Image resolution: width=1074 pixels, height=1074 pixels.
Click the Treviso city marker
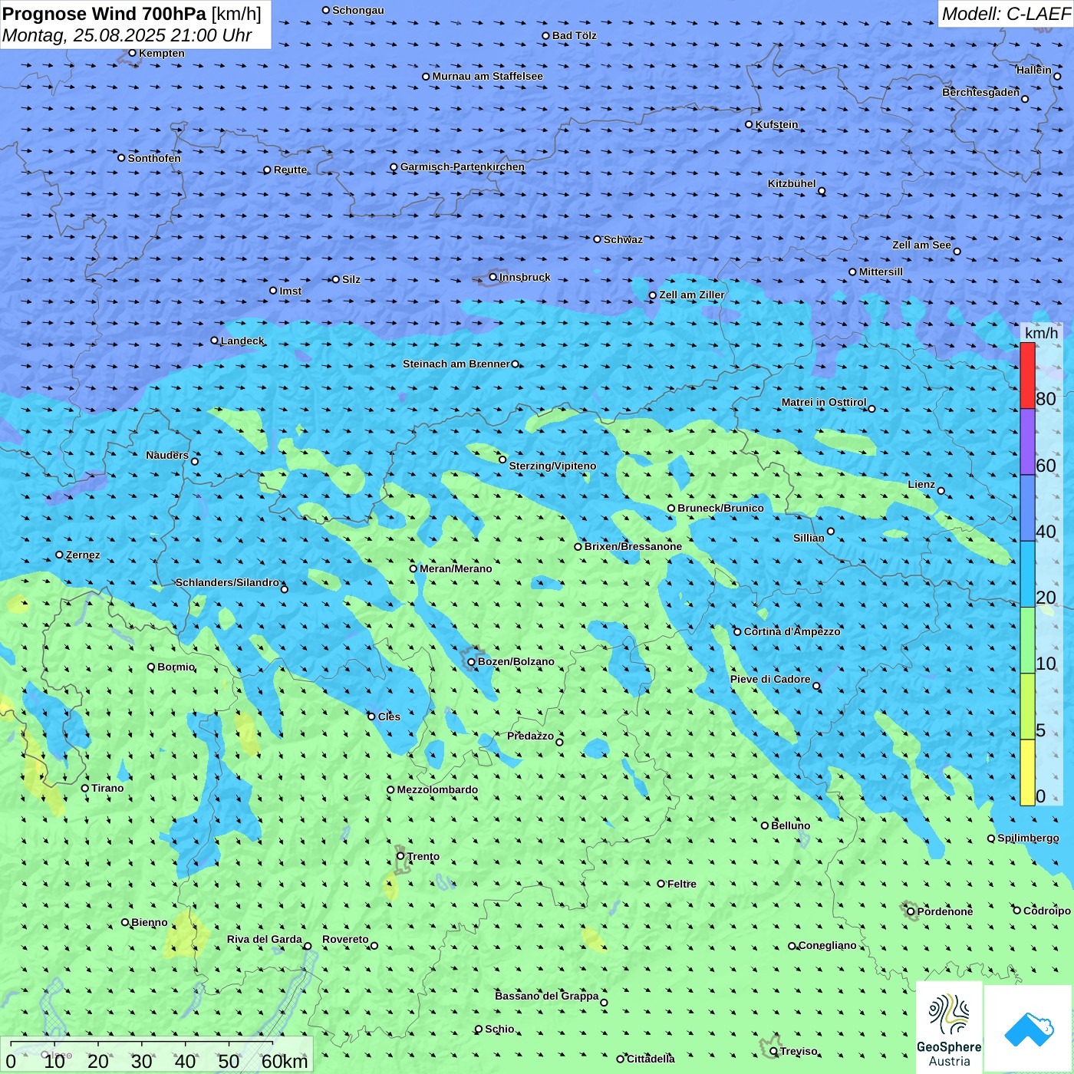coord(773,1051)
